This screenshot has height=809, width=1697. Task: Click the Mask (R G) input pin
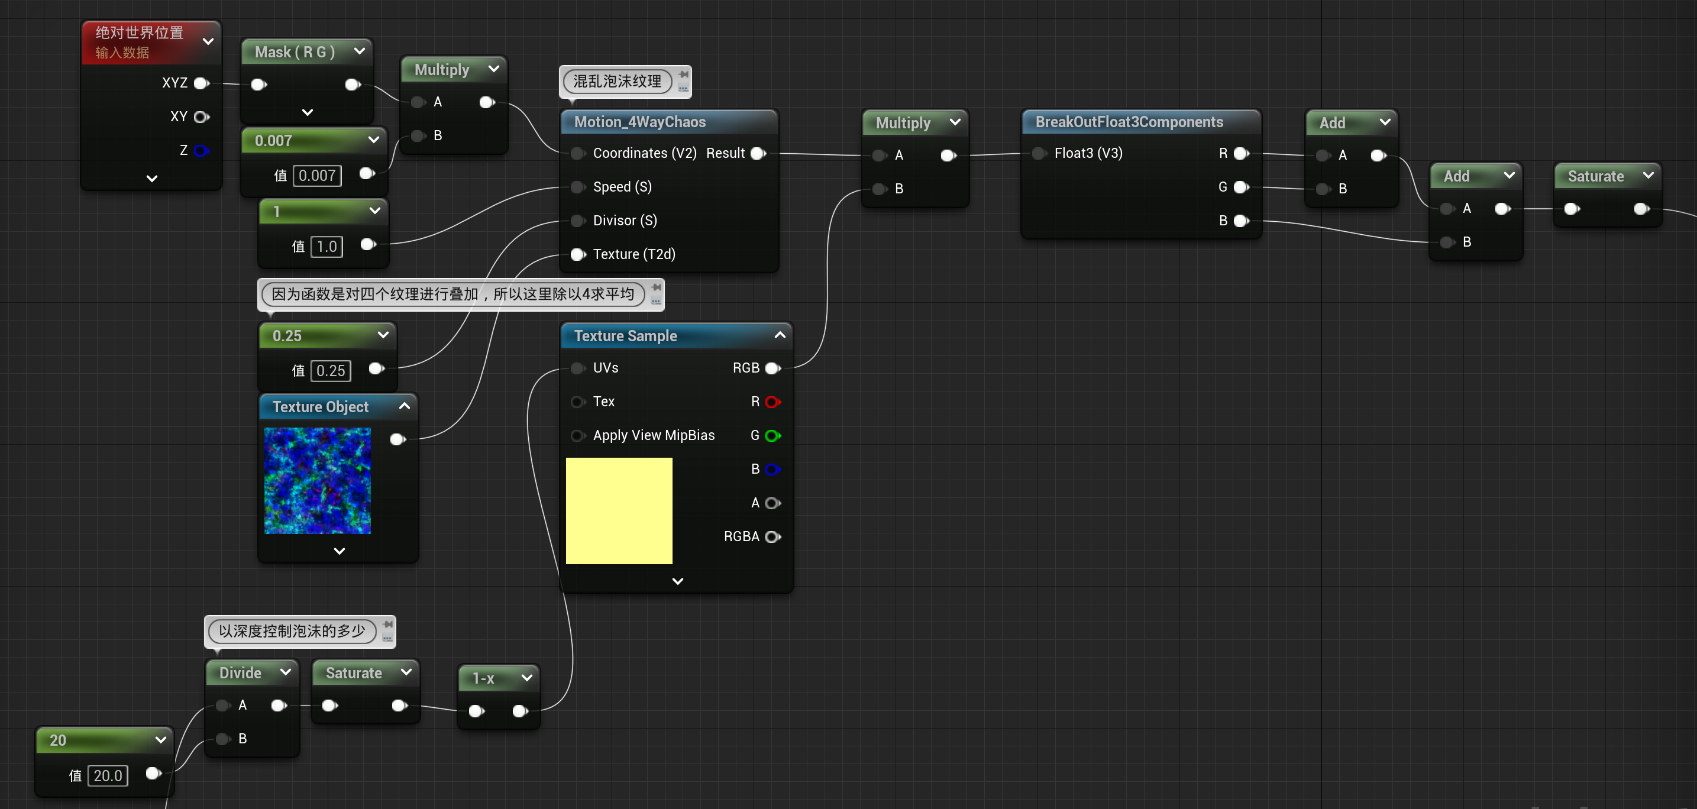pos(259,85)
